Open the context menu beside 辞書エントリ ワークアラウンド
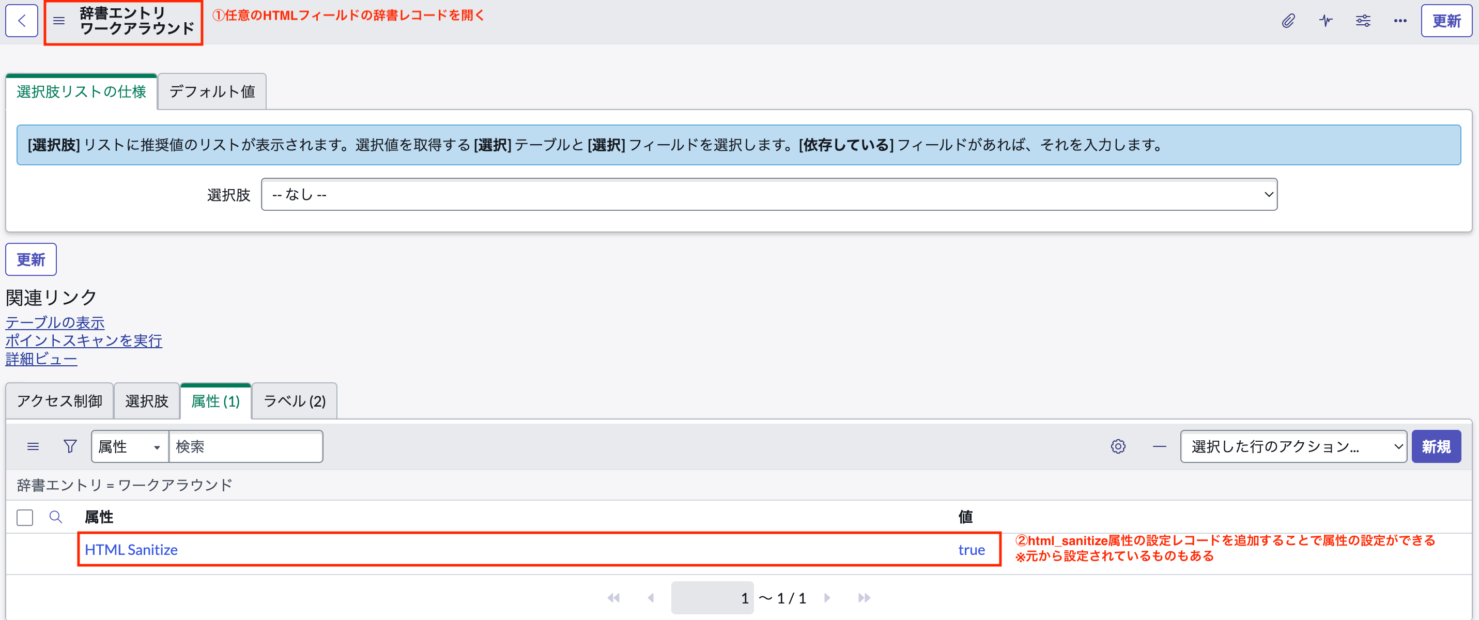Screen dimensions: 1479x620 pos(59,21)
